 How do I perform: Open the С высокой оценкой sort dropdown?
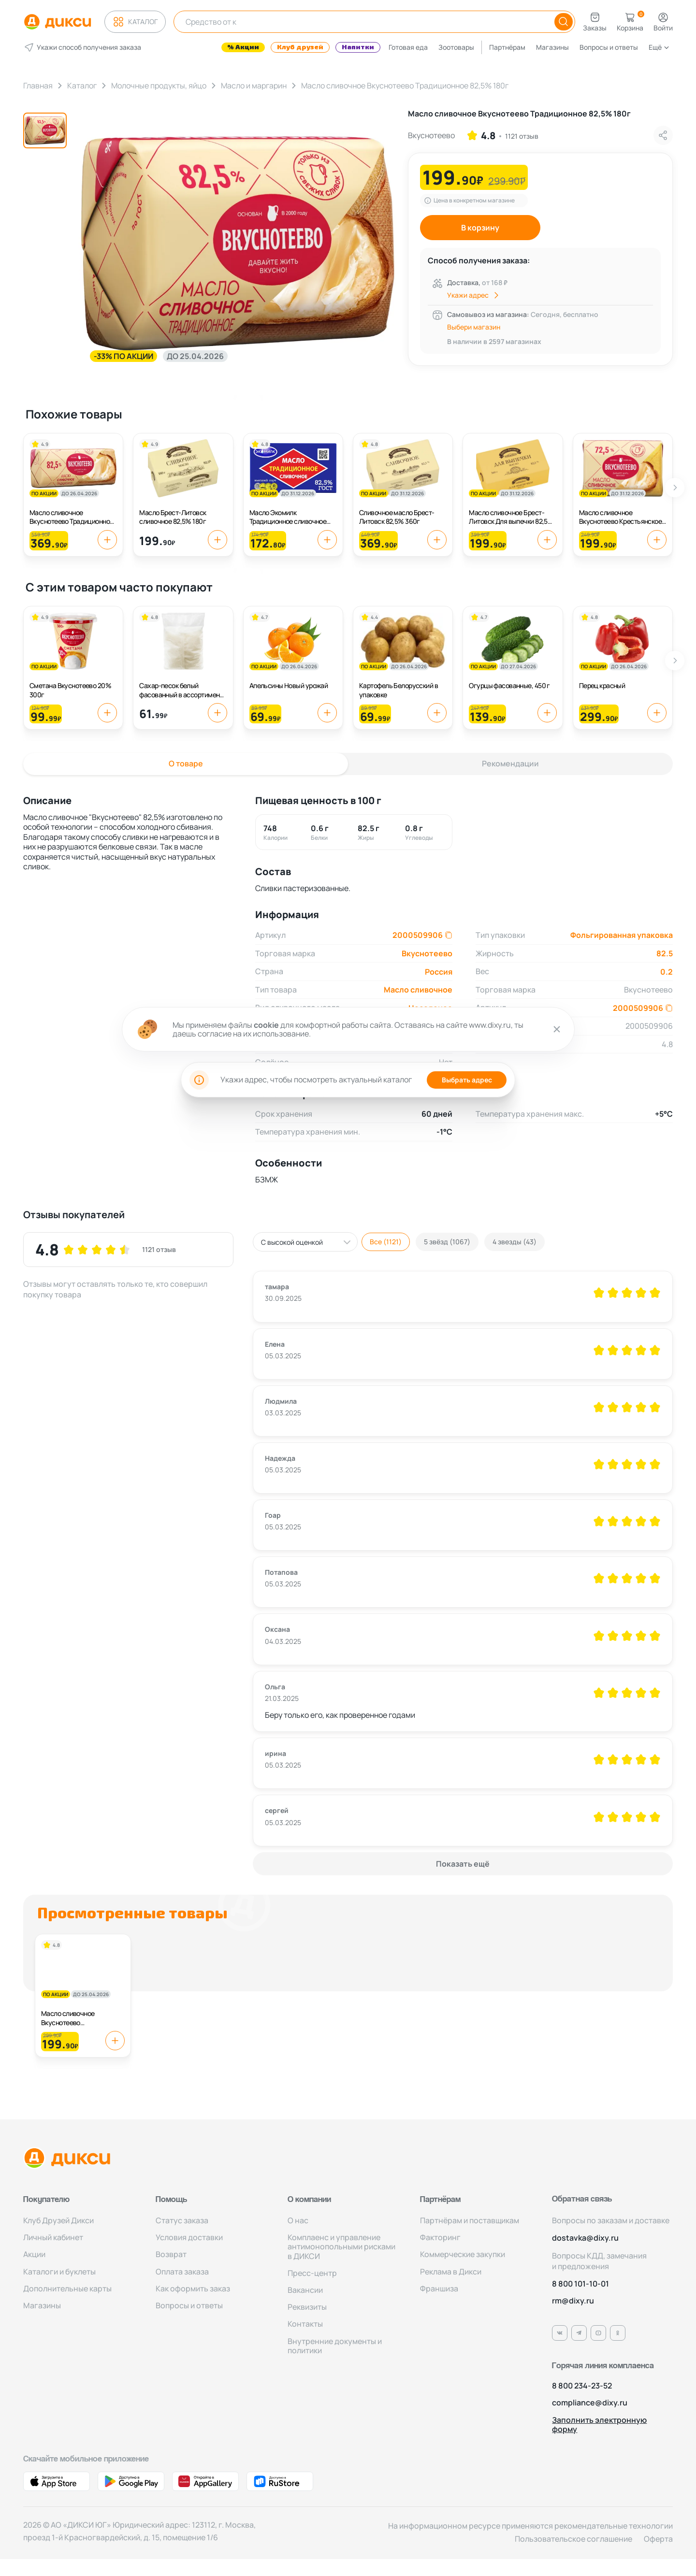coord(305,1242)
